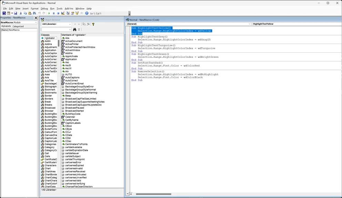Open the Add-Ins menu
This screenshot has height=198, width=342.
pyautogui.click(x=69, y=9)
